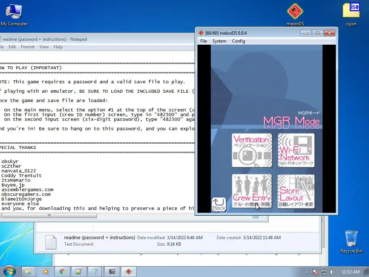Select the Crew Entry tile

252,191
